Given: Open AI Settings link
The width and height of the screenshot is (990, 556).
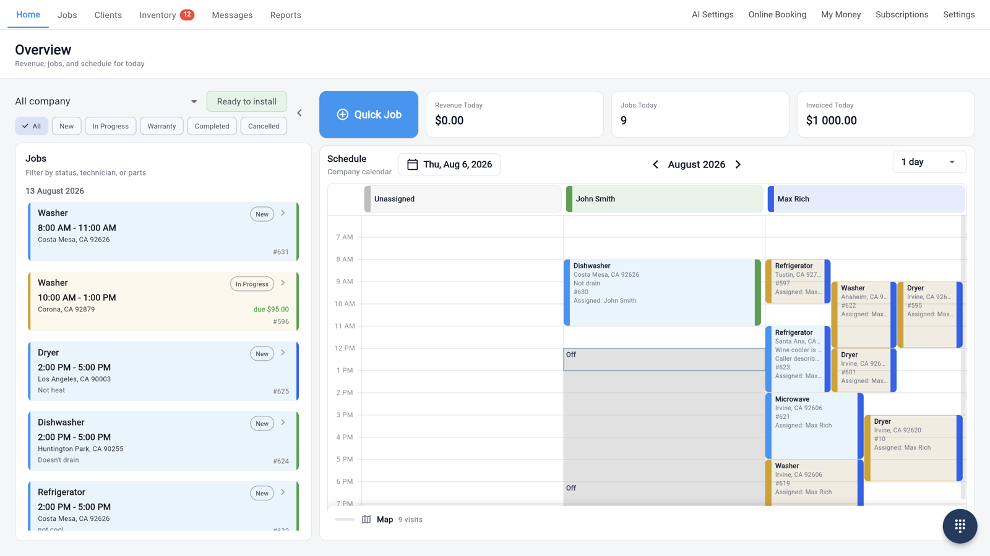Looking at the screenshot, I should click(x=713, y=14).
